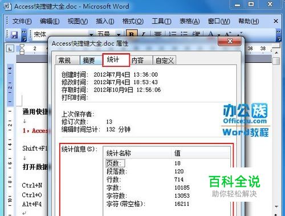Click the vertical scrollbar down arrow
285x216 pixels.
pyautogui.click(x=276, y=206)
